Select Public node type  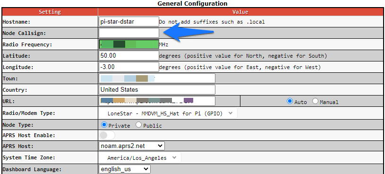(139, 125)
